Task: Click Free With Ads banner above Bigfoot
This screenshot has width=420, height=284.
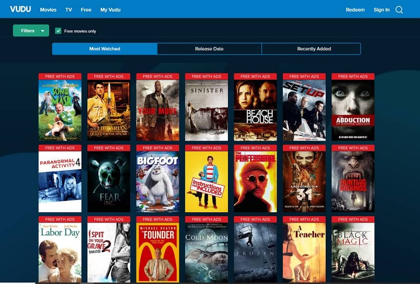Action: (x=158, y=148)
